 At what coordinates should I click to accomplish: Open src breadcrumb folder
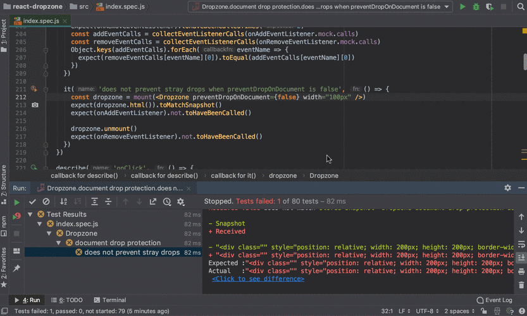tap(80, 7)
